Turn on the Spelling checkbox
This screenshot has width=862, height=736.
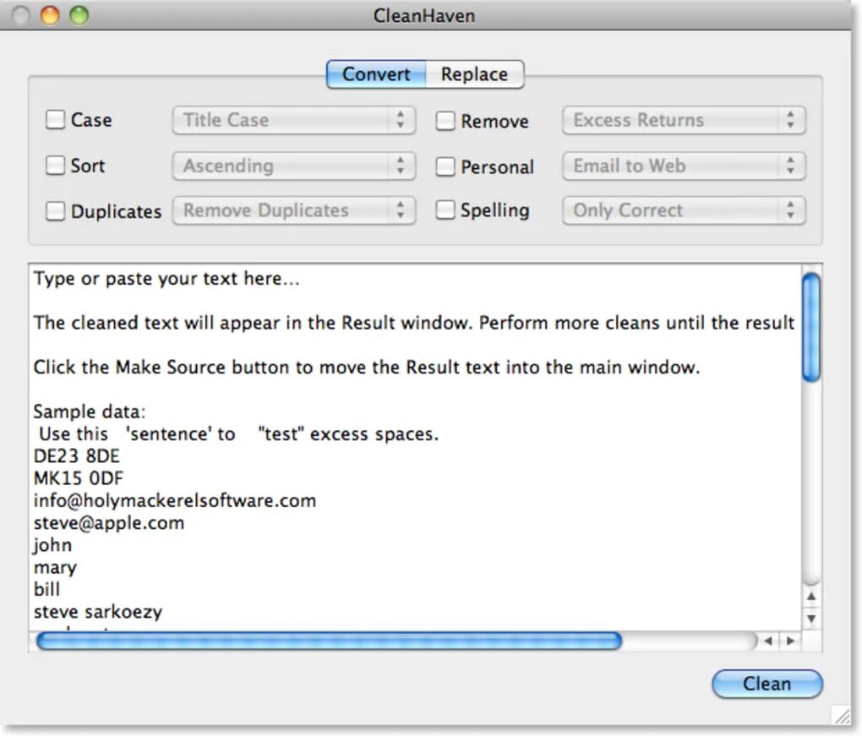tap(445, 210)
